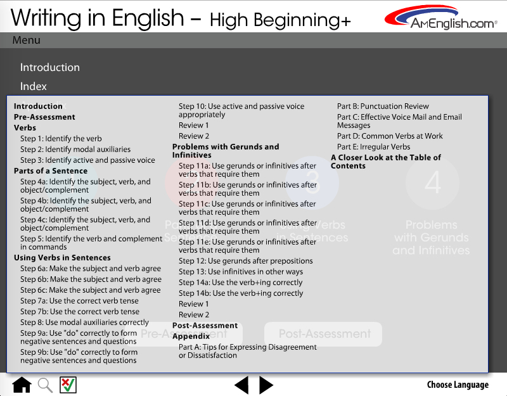Go to next page arrow
This screenshot has width=507, height=396.
coord(266,385)
